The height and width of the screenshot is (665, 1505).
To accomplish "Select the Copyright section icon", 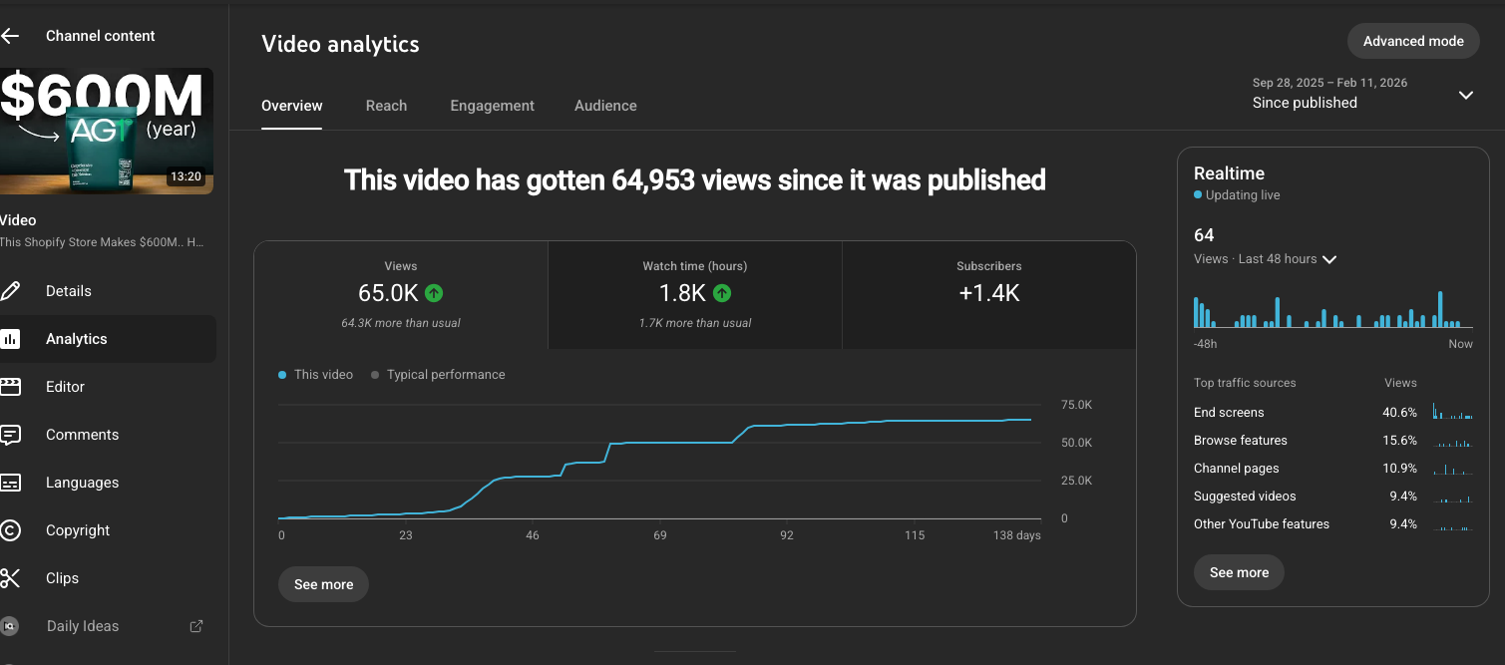I will pyautogui.click(x=11, y=529).
